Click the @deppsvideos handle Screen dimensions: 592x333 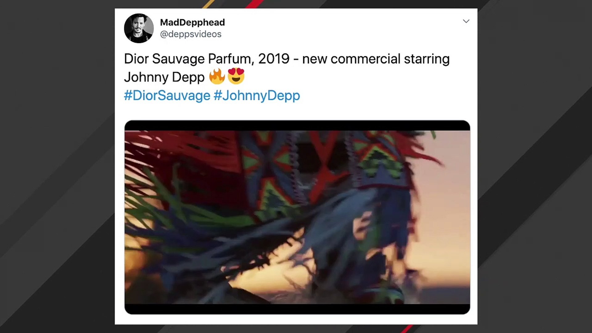[191, 34]
